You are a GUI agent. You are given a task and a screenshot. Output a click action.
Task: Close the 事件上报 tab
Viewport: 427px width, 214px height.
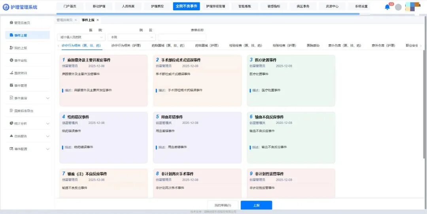pos(98,20)
